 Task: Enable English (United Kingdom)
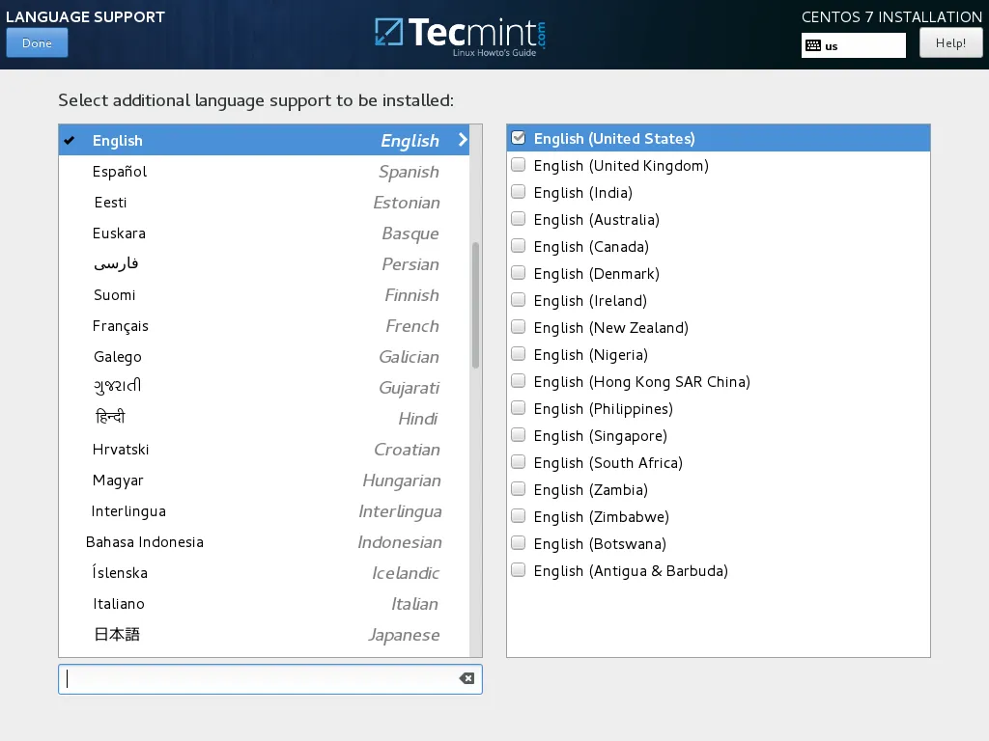pyautogui.click(x=518, y=164)
